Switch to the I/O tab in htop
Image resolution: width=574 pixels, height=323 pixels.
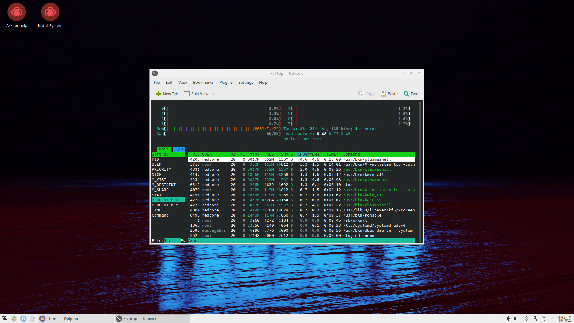179,149
